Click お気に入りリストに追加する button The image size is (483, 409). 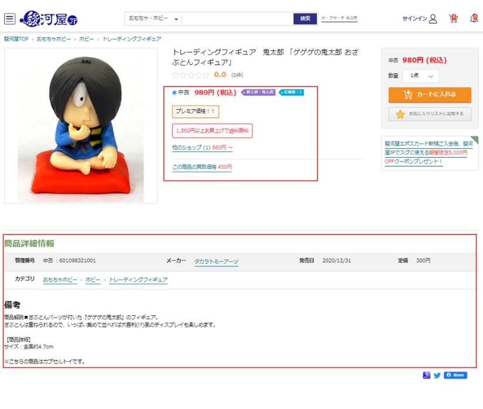click(x=430, y=114)
